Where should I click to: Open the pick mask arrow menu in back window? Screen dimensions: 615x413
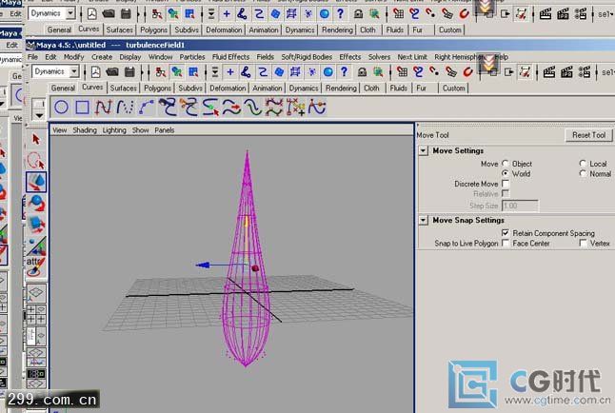(x=211, y=14)
